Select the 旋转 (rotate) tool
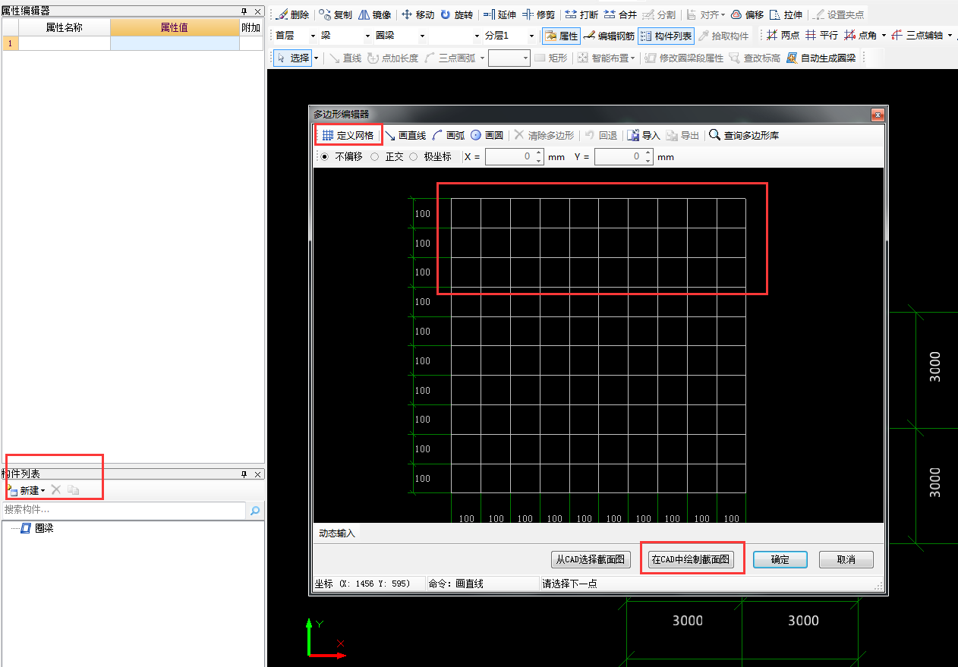The width and height of the screenshot is (958, 667). point(456,14)
